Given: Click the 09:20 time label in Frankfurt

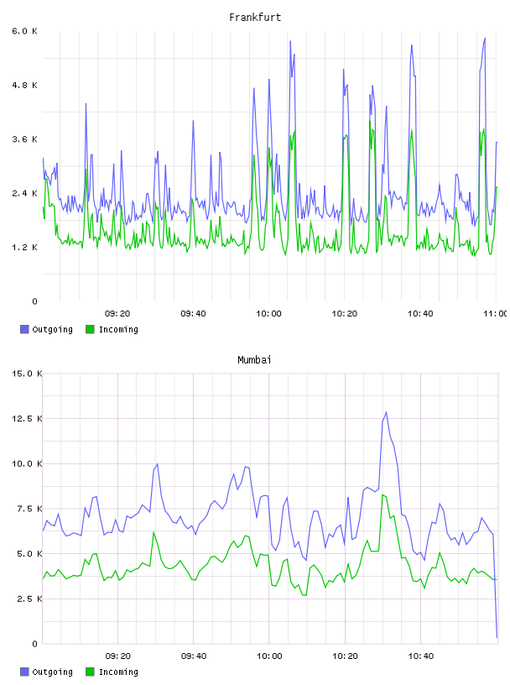Looking at the screenshot, I should (117, 314).
